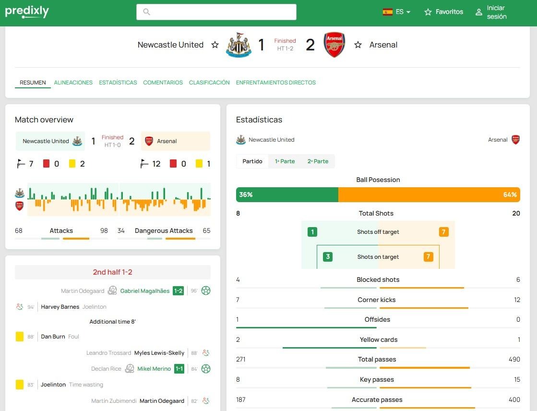Viewport: 537px width, 411px height.
Task: Click the orange ball possession 64% bar
Action: 429,194
